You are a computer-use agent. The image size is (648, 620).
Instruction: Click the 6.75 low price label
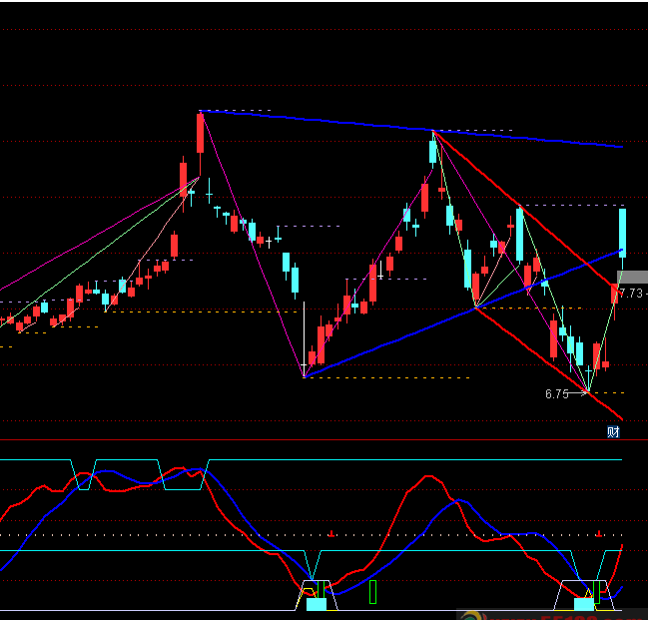point(557,394)
